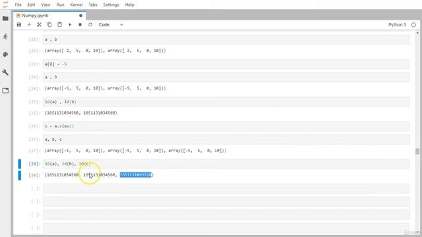Image resolution: width=422 pixels, height=237 pixels.
Task: Cut the selected cell with scissors icon
Action: click(x=40, y=25)
